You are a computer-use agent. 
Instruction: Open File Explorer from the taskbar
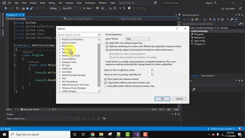pyautogui.click(x=101, y=135)
